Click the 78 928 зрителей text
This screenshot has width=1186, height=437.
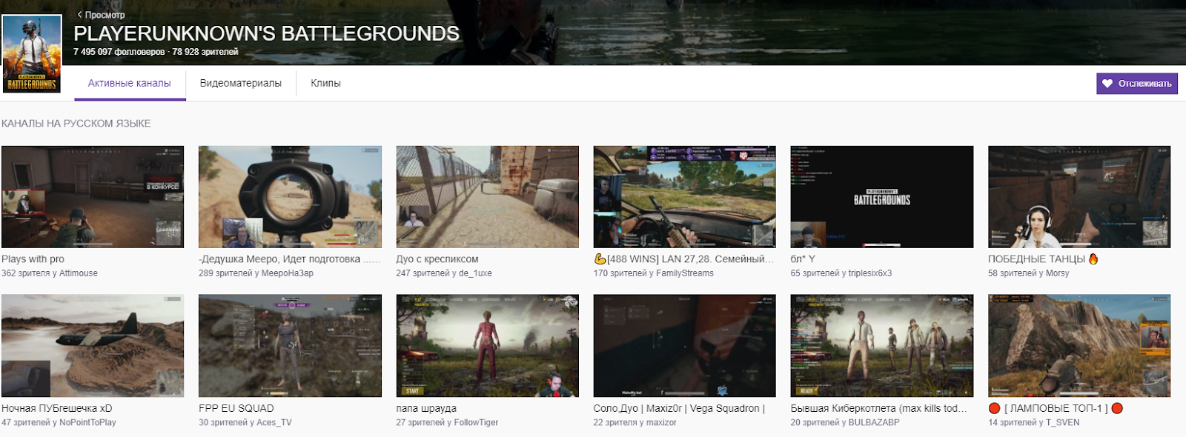(x=205, y=52)
